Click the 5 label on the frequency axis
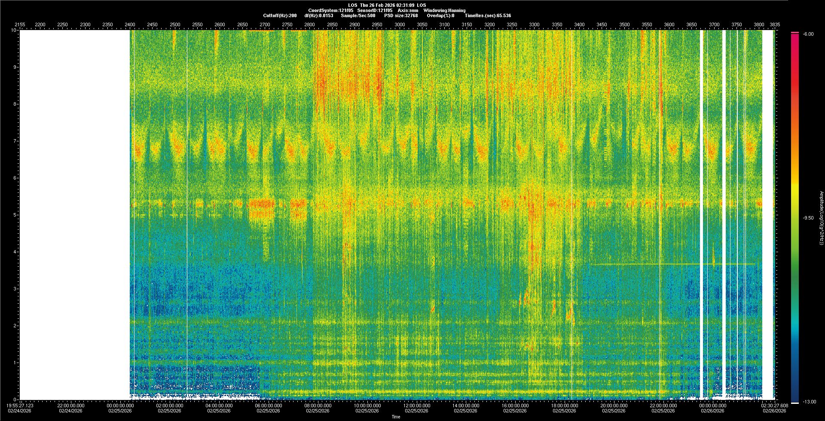 tap(15, 215)
